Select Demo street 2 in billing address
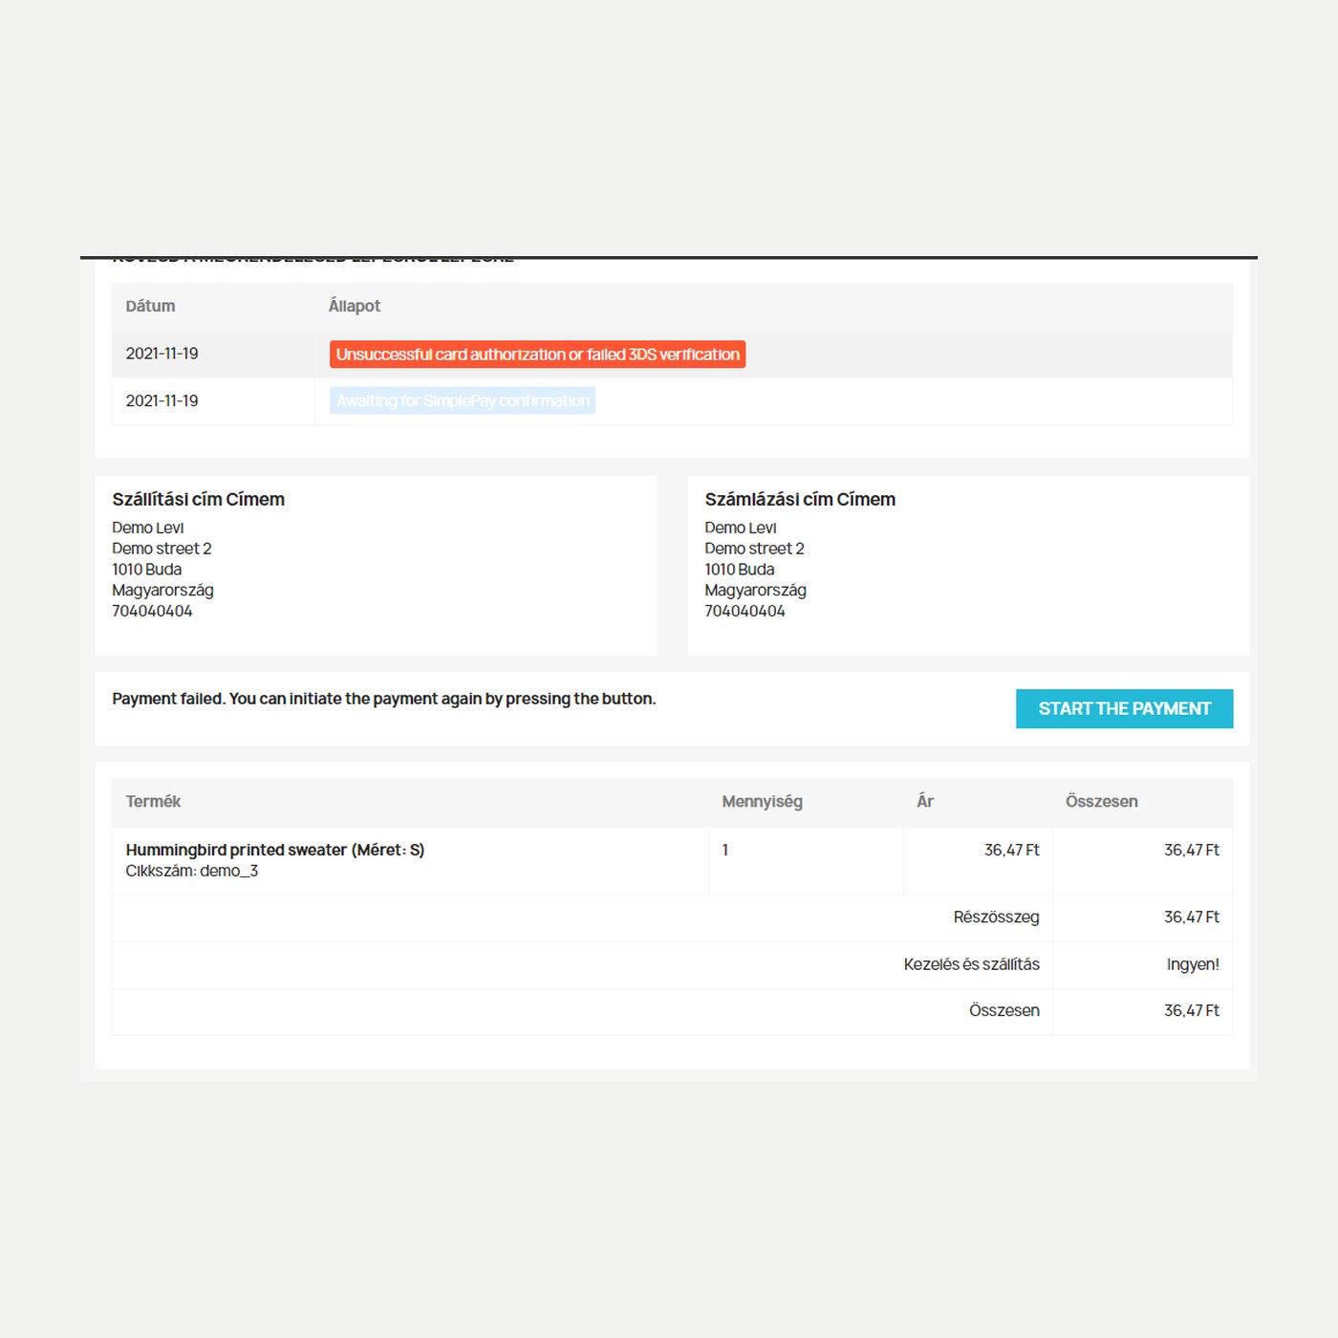This screenshot has width=1338, height=1338. (754, 549)
